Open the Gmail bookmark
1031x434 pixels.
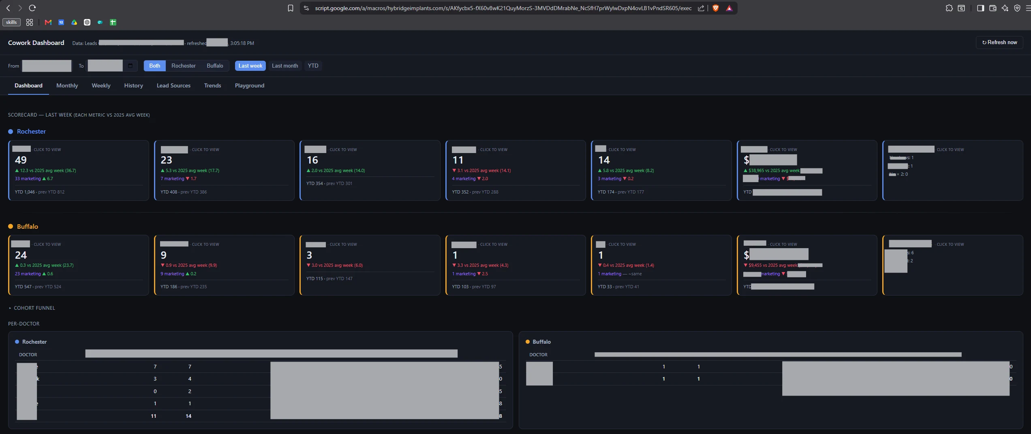click(x=48, y=22)
